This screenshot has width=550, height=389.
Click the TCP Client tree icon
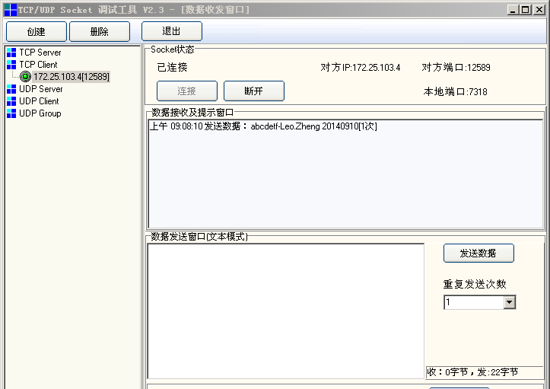[x=11, y=65]
